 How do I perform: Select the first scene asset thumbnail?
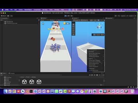tap(24, 82)
